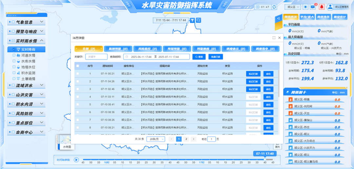Screen dimensions: 354x169
Task: Click the 批量已读 button
Action: [216, 57]
